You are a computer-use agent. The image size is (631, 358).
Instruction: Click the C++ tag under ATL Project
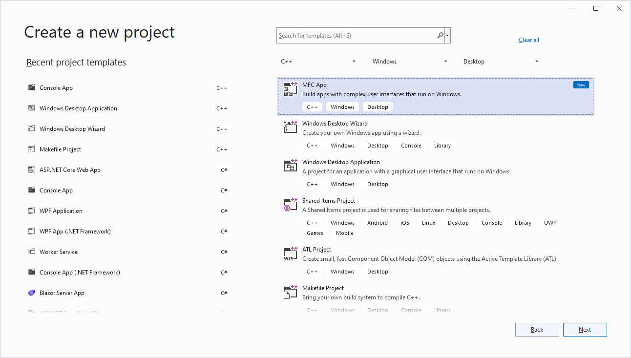[x=312, y=272]
